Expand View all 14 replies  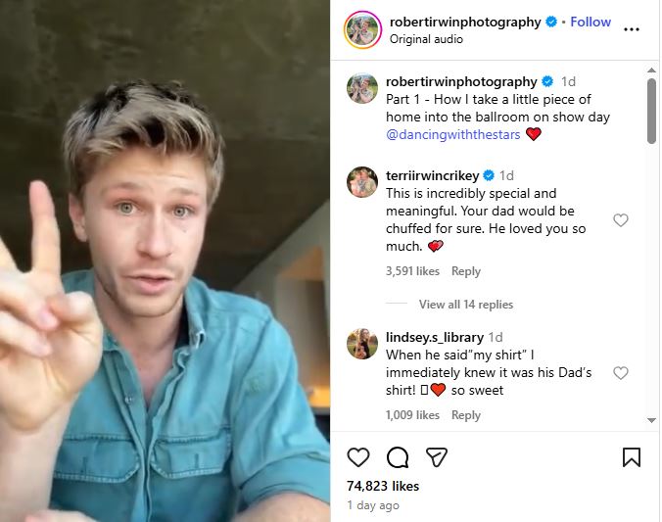click(x=465, y=305)
